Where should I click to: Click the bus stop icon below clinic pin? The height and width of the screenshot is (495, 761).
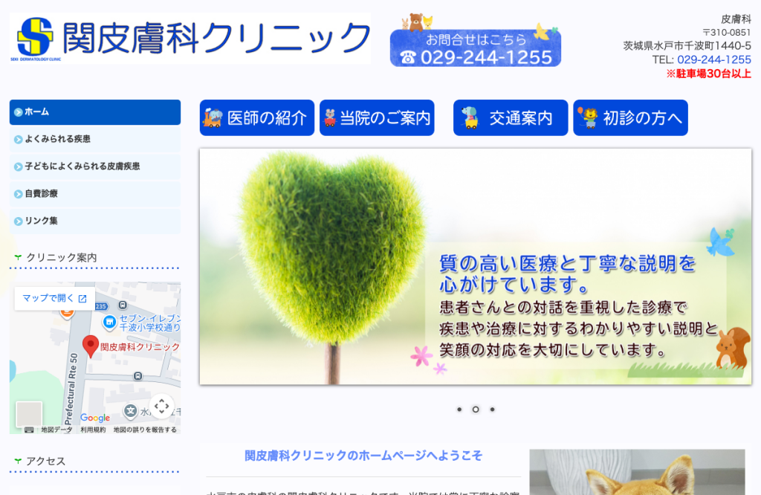tap(137, 376)
